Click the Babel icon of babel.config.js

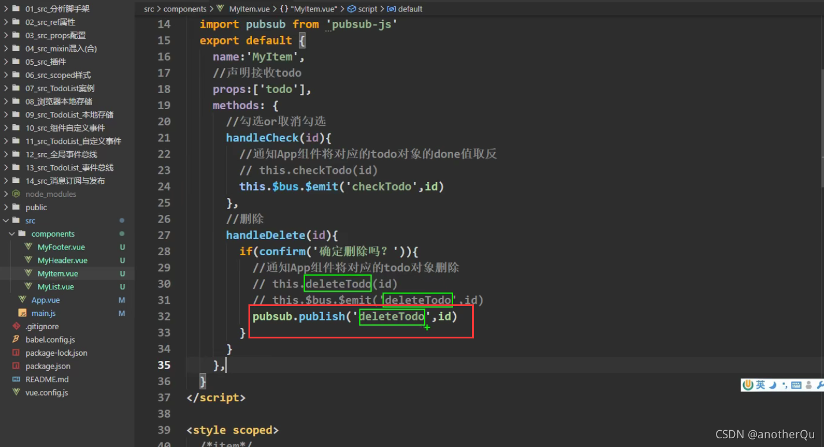click(16, 340)
